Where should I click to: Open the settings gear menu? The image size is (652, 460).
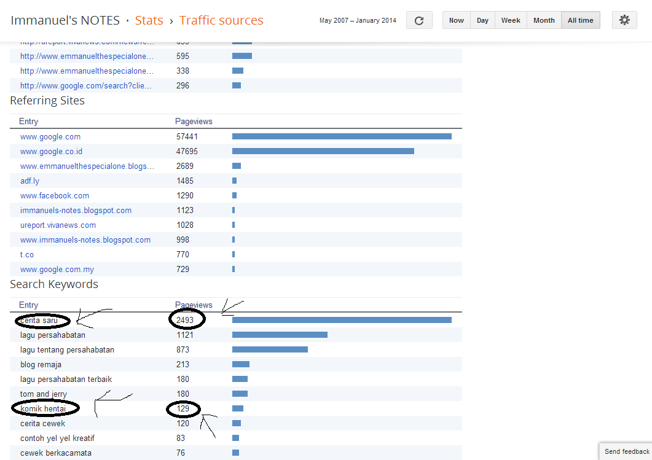pos(624,20)
